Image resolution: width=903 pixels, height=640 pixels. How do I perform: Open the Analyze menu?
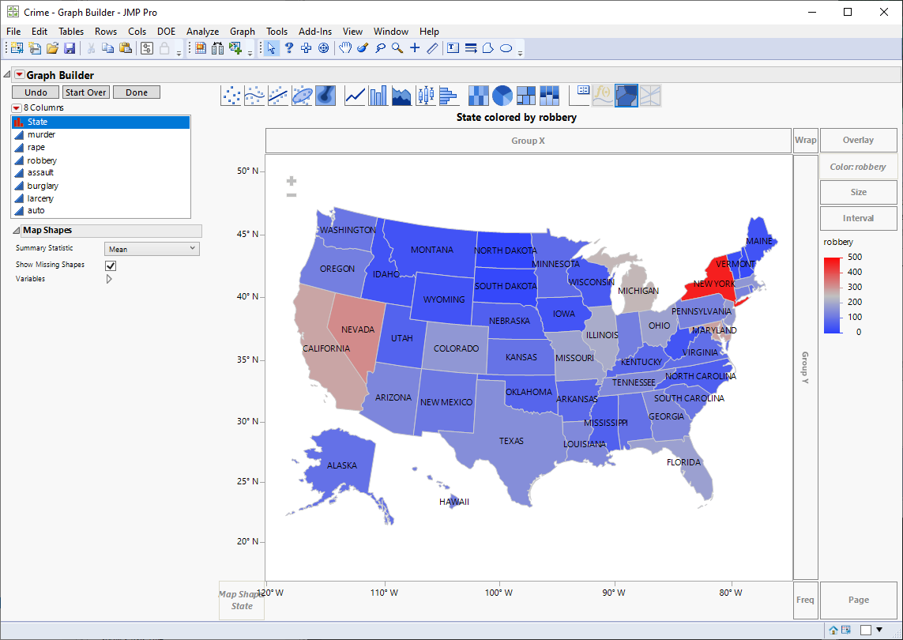click(202, 32)
